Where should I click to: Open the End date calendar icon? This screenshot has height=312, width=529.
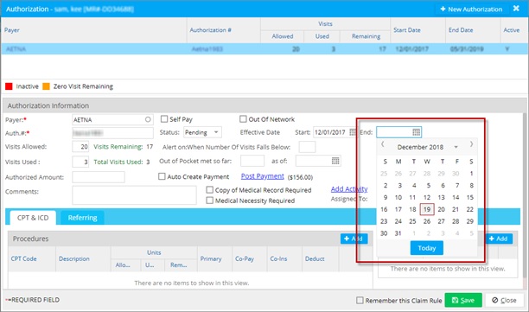417,132
